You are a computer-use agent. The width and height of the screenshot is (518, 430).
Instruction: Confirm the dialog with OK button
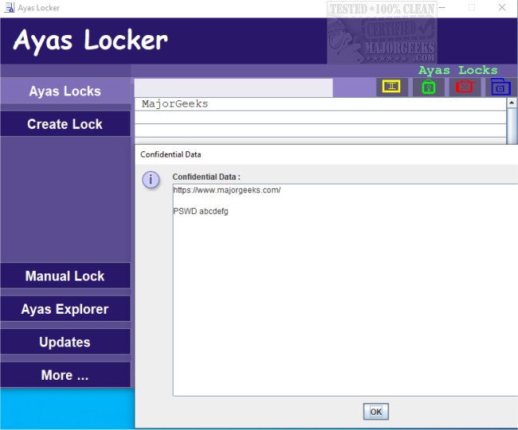(x=375, y=412)
